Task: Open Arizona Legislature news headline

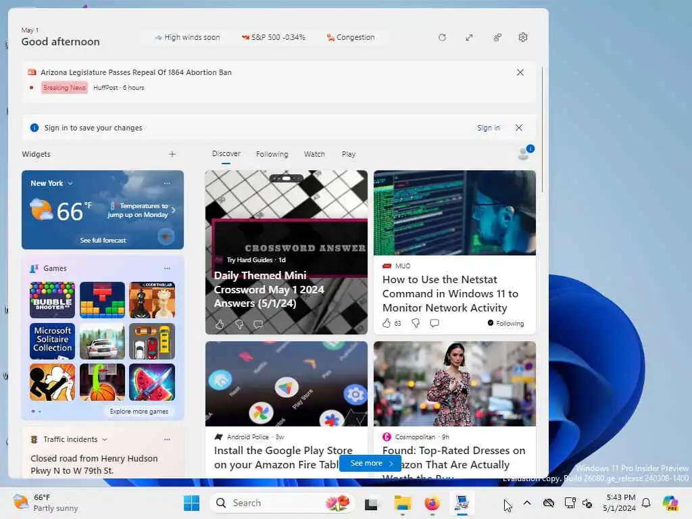Action: tap(136, 72)
